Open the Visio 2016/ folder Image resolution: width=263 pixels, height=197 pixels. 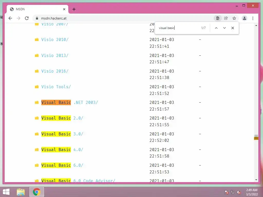55,71
